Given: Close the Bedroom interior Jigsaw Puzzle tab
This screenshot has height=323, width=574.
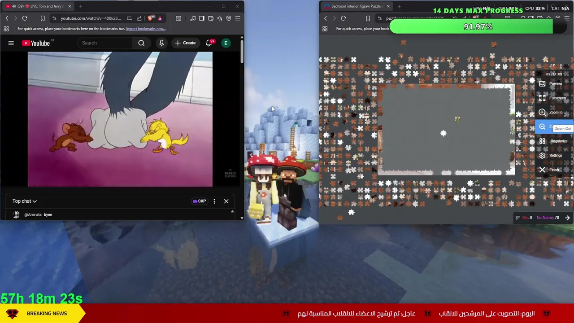Looking at the screenshot, I should [388, 6].
